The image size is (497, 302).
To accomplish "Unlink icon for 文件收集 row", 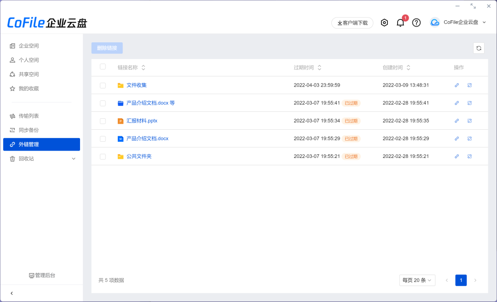I will [469, 85].
